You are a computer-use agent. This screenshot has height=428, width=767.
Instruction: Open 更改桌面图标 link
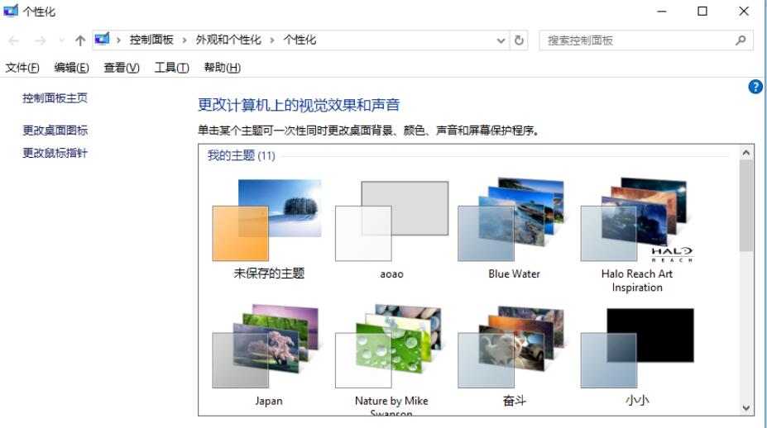click(x=55, y=131)
